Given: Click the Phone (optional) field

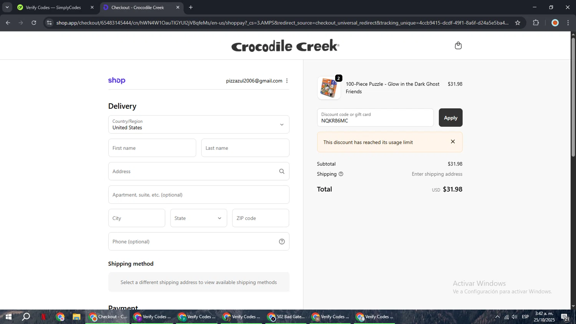Looking at the screenshot, I should point(199,241).
